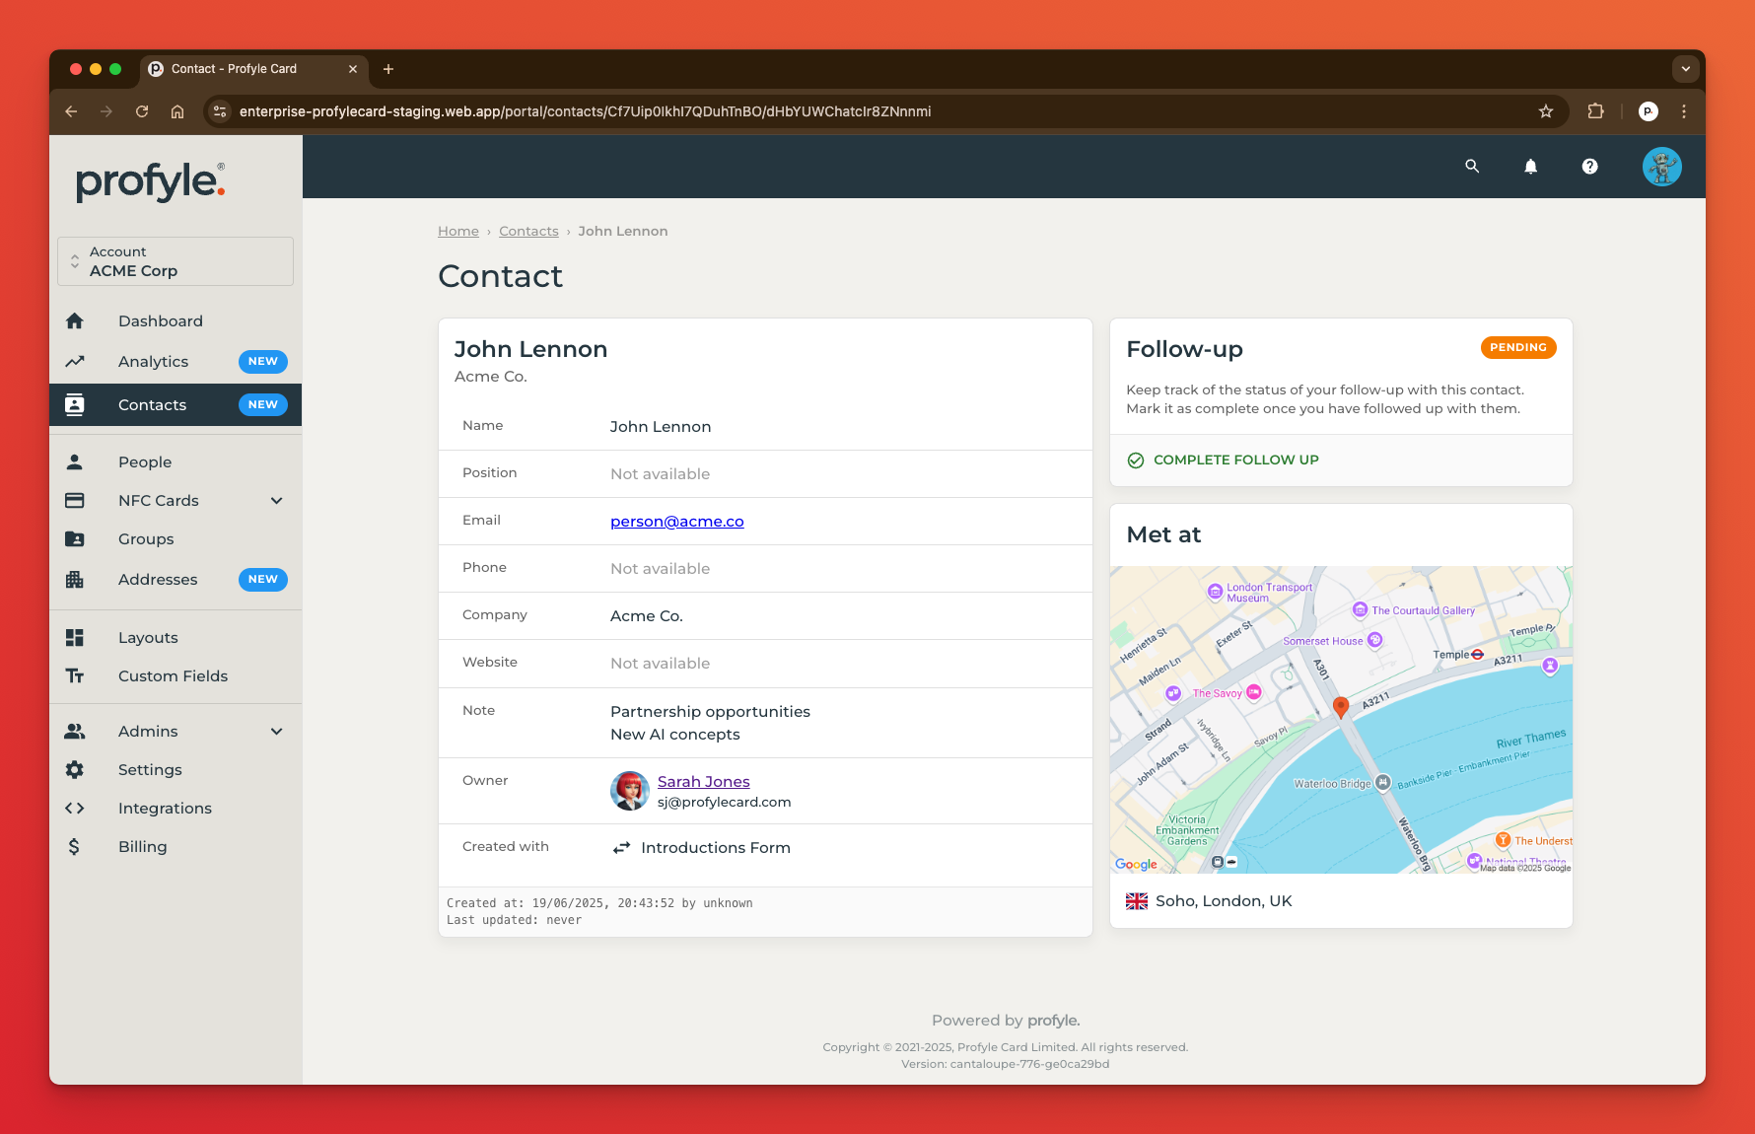Viewport: 1755px width, 1134px height.
Task: Expand the NFC Cards submenu chevron
Action: point(277,500)
